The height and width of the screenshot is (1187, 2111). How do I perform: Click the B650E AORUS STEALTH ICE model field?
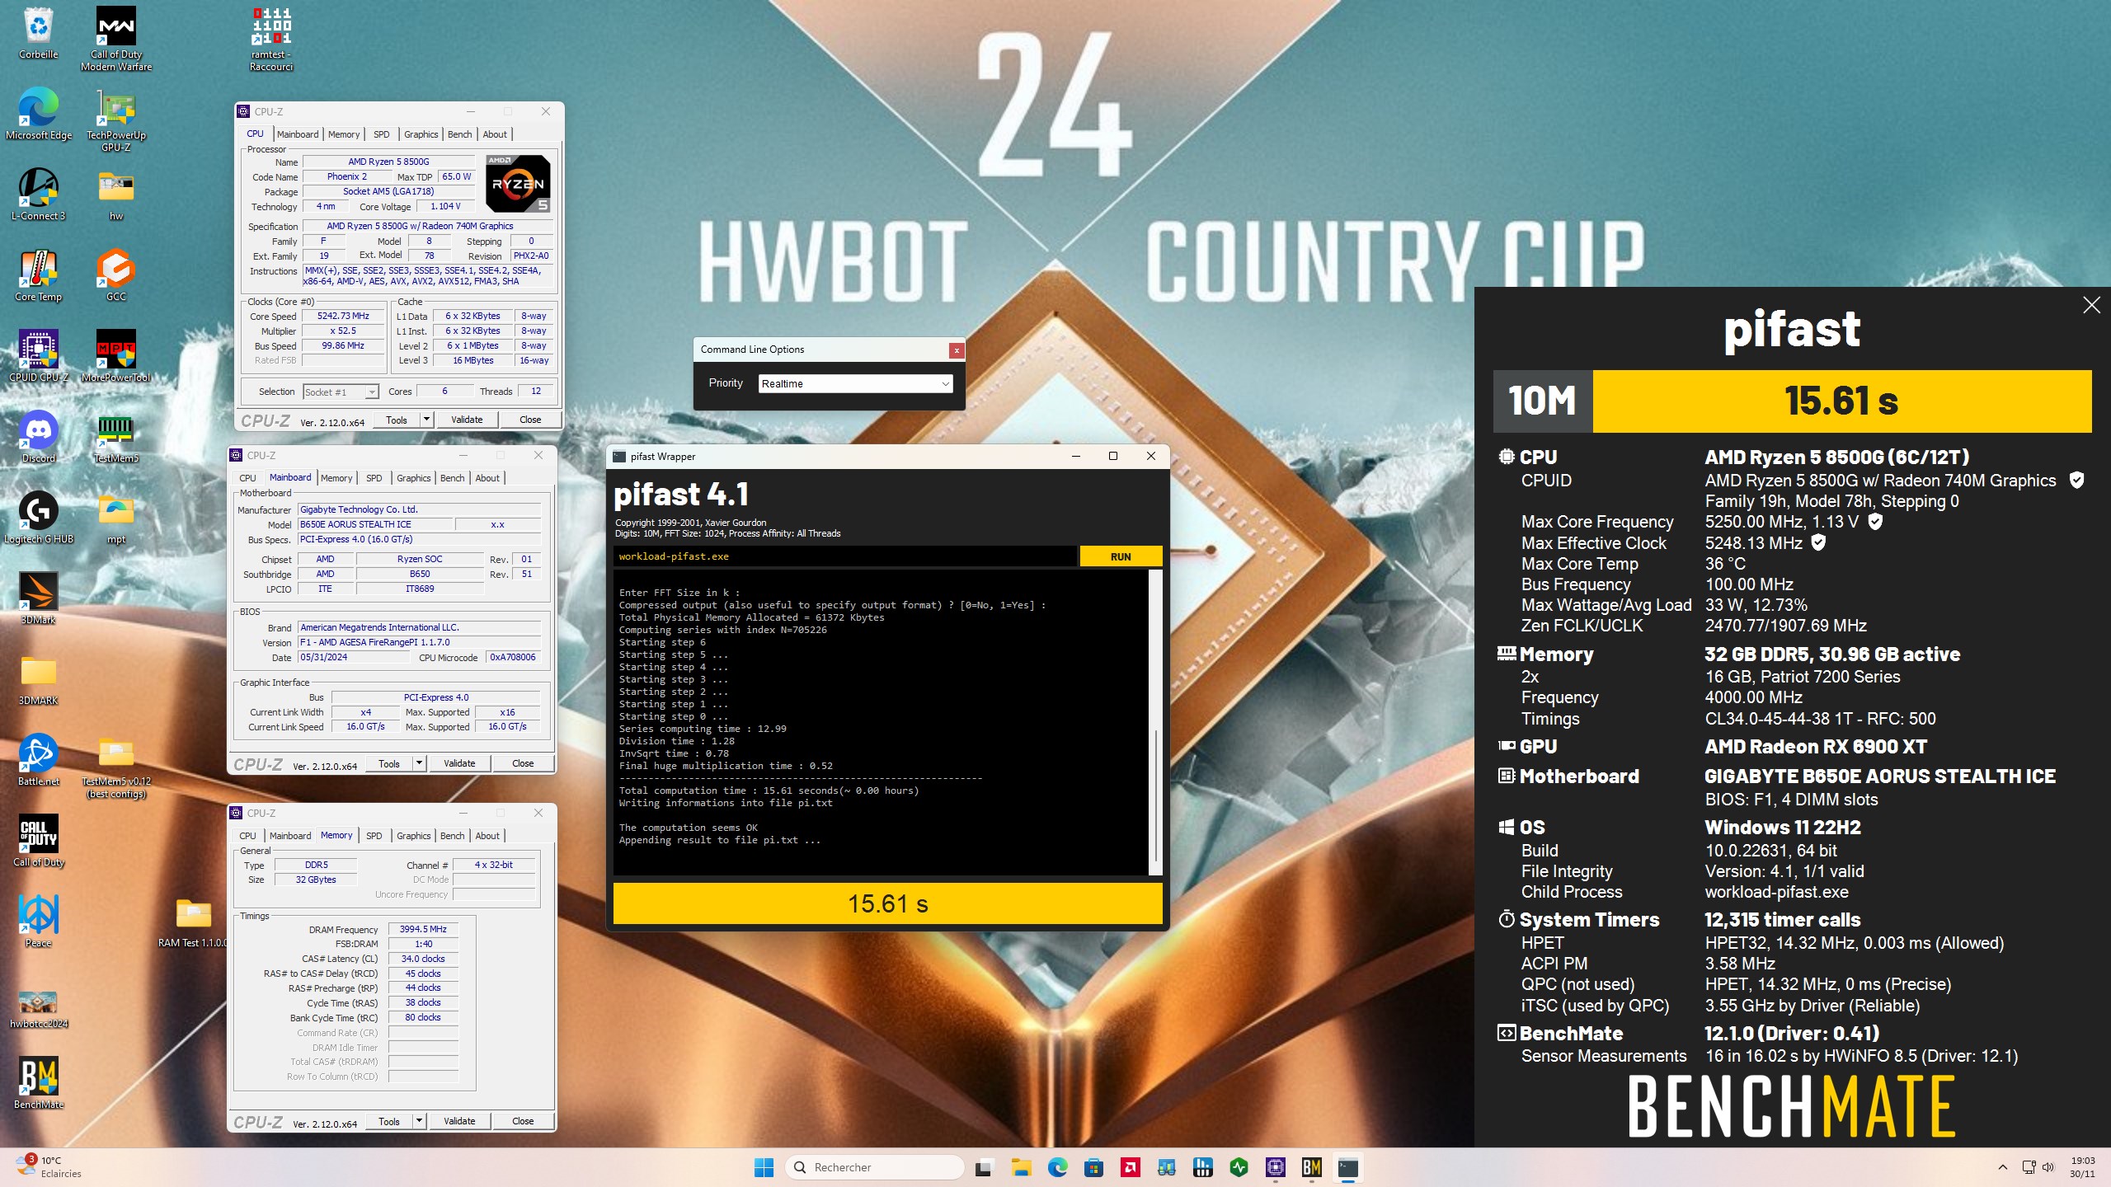375,524
